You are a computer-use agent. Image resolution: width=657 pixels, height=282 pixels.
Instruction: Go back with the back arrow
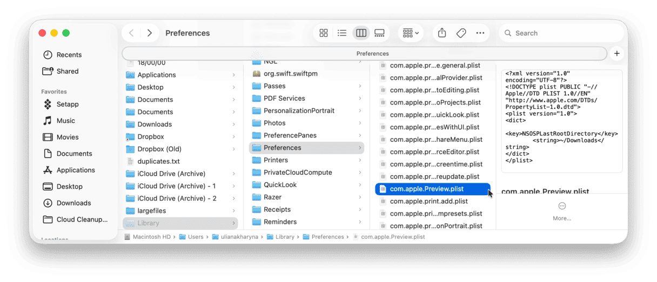[x=131, y=33]
